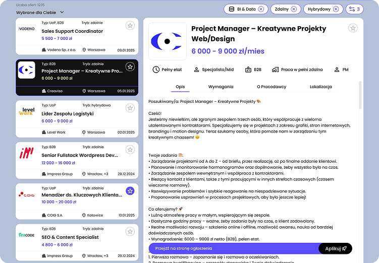This screenshot has height=263, width=379.
Task: Favorite the Senior Fullstack Wordpress Dev offer
Action: point(130,150)
